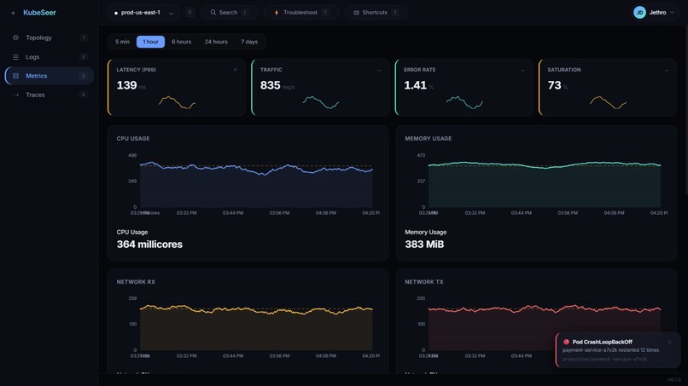Click the NETWORK TX chart title
Image resolution: width=688 pixels, height=386 pixels.
(x=424, y=282)
